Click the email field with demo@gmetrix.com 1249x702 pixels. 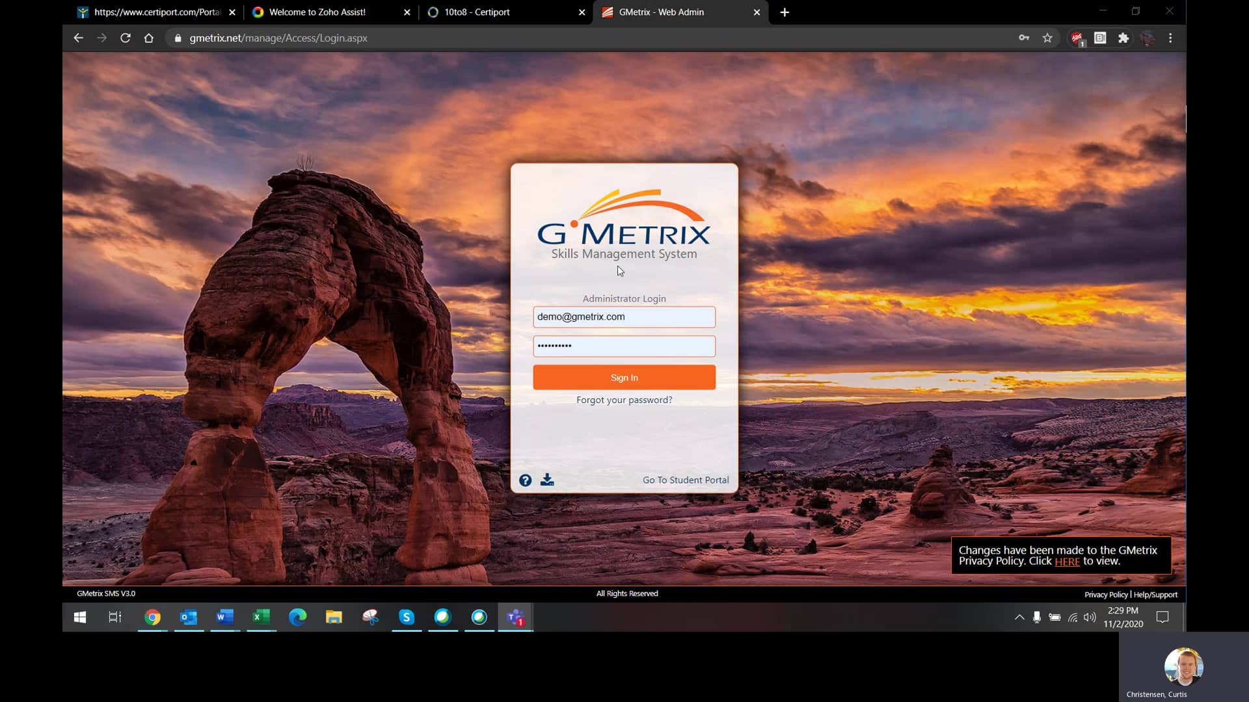tap(624, 317)
